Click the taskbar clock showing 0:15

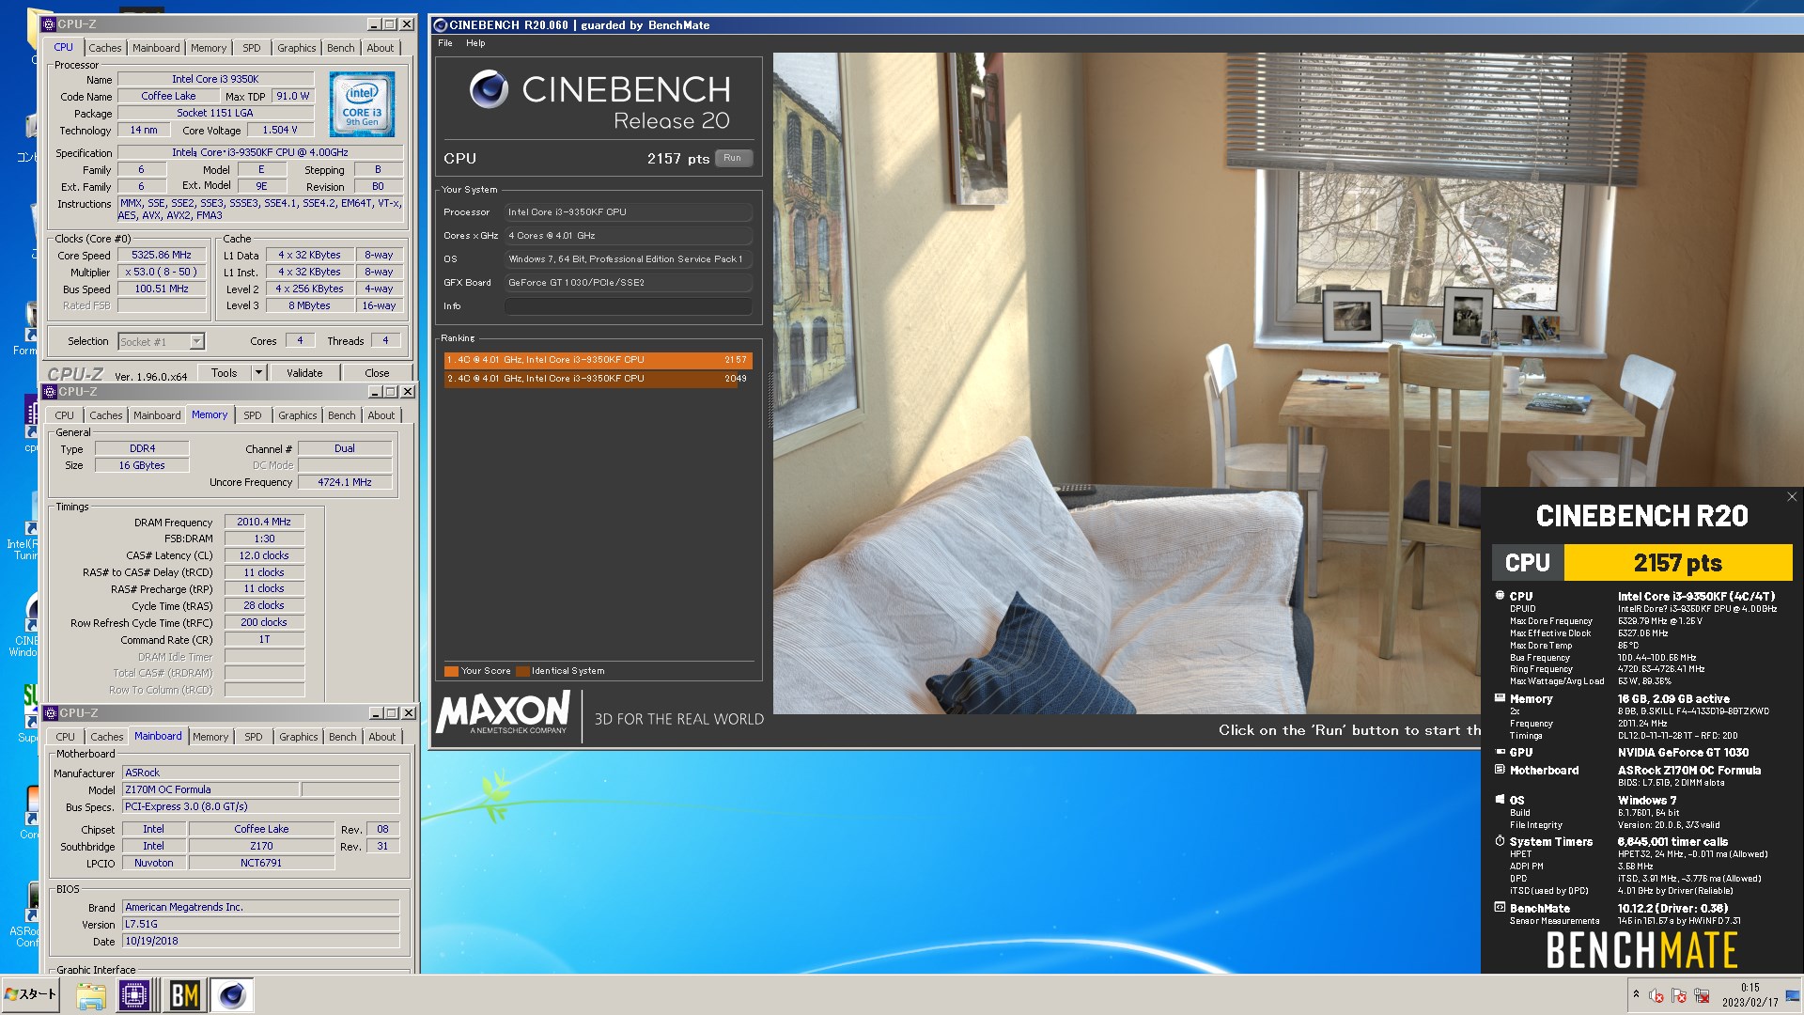1750,989
